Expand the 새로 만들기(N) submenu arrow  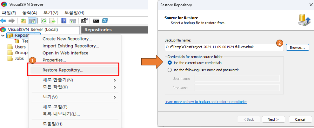115,80
